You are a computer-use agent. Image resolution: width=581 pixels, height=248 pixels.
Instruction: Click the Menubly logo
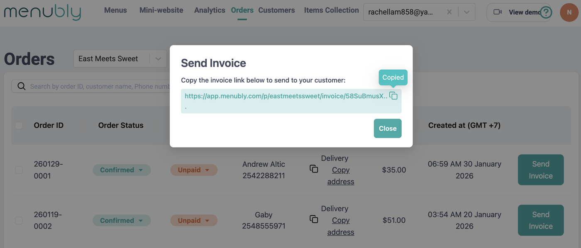point(42,12)
